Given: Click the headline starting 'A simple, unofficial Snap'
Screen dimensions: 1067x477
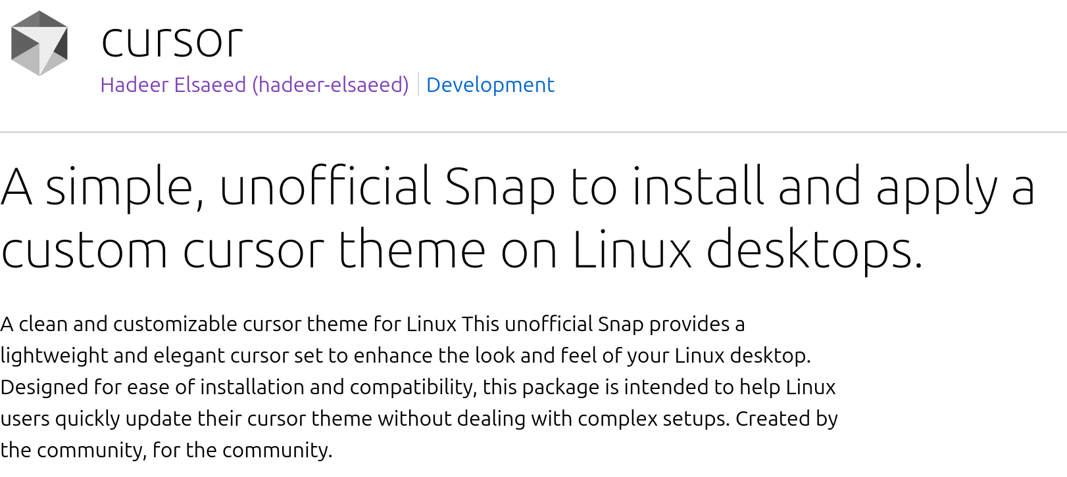Looking at the screenshot, I should coord(518,187).
